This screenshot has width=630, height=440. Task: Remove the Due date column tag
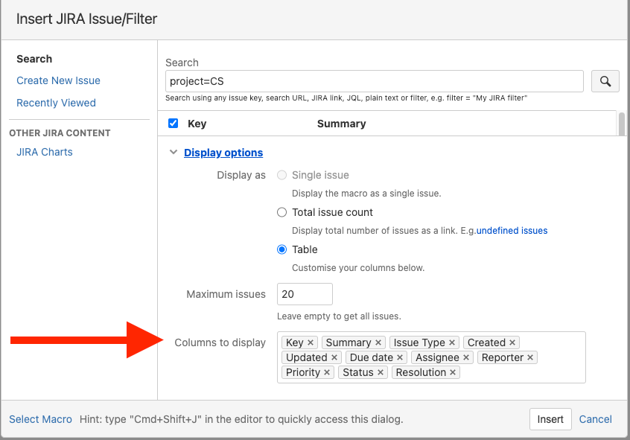[x=400, y=357]
